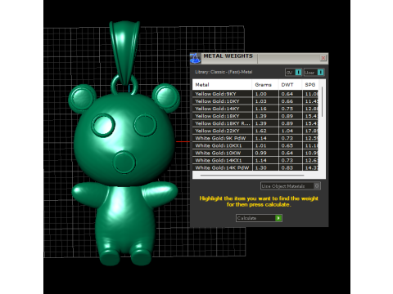Select the Yellow Gold:10KY row
This screenshot has height=294, width=393.
click(x=255, y=101)
